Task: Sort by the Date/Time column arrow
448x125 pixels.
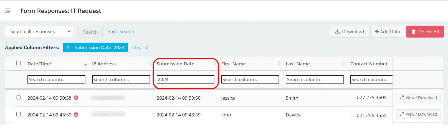Action: point(85,65)
